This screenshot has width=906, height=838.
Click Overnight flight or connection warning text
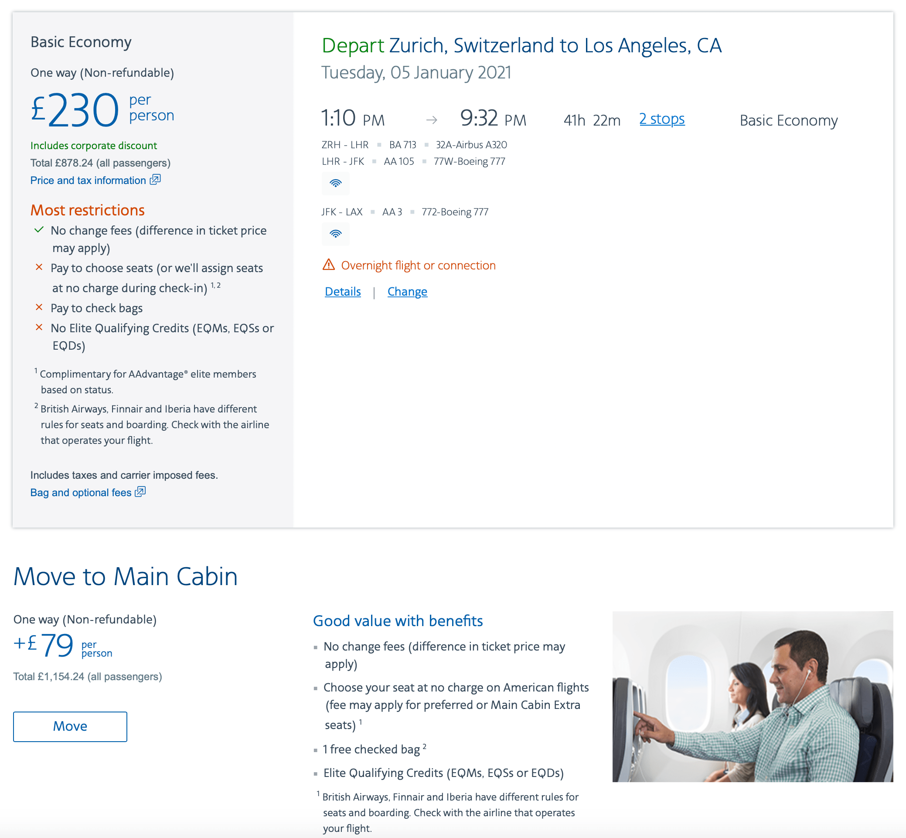coord(418,265)
